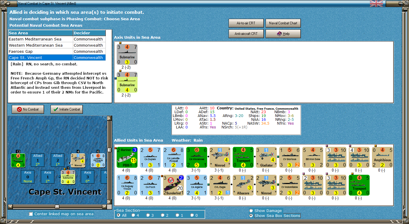Select the CA Algérie cruiser counter

pyautogui.click(x=197, y=185)
